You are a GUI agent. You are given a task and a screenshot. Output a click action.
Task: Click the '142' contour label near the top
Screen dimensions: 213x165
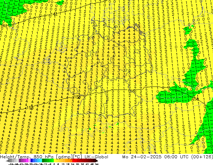click(x=54, y=14)
